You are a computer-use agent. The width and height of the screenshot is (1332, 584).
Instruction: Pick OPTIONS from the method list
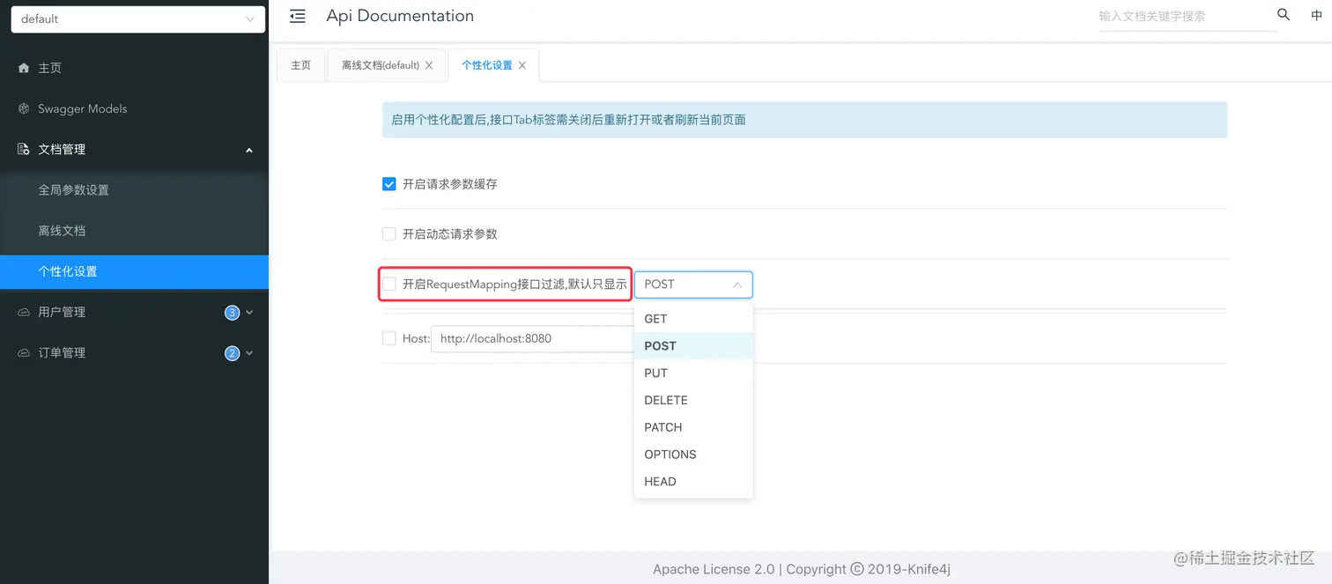(693, 455)
